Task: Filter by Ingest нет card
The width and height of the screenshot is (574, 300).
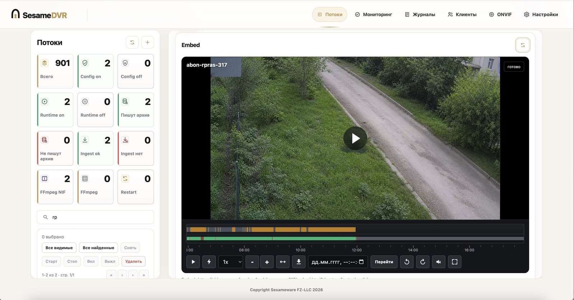Action: (x=136, y=148)
